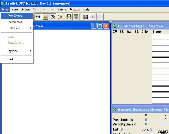Toggle the DTR toolbar button
Viewport: 169px width, 134px height.
[93, 17]
